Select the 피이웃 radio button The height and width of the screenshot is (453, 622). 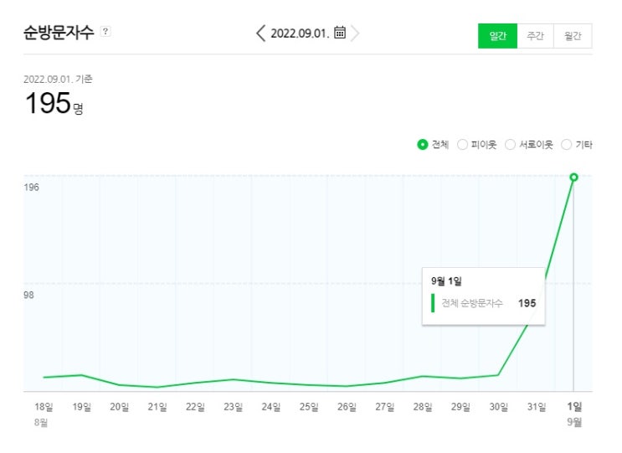tap(462, 145)
